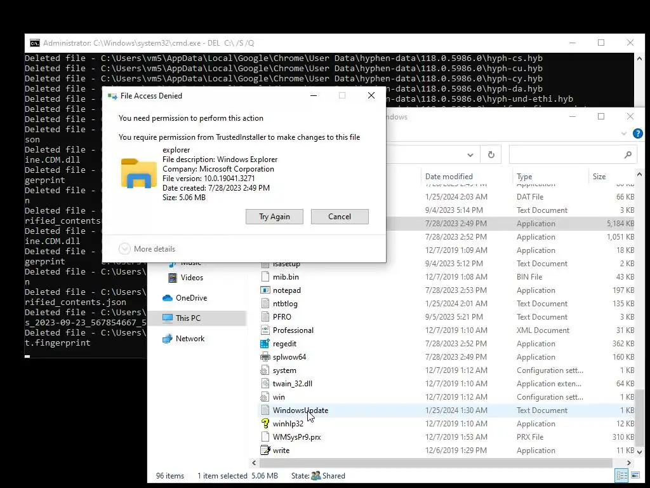Select the Professional XML document
The height and width of the screenshot is (488, 650).
coord(293,330)
